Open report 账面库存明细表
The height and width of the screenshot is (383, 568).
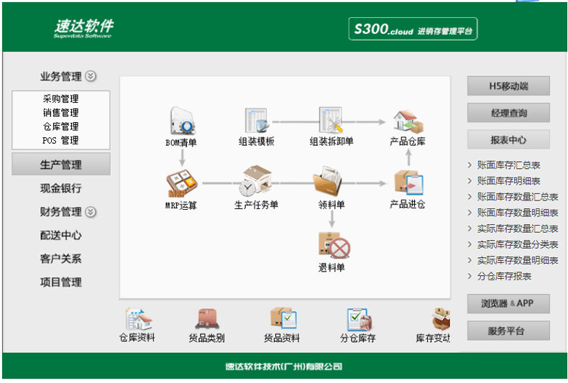508,181
